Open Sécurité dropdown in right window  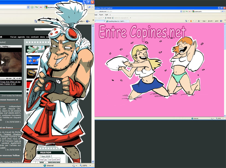coord(211,21)
